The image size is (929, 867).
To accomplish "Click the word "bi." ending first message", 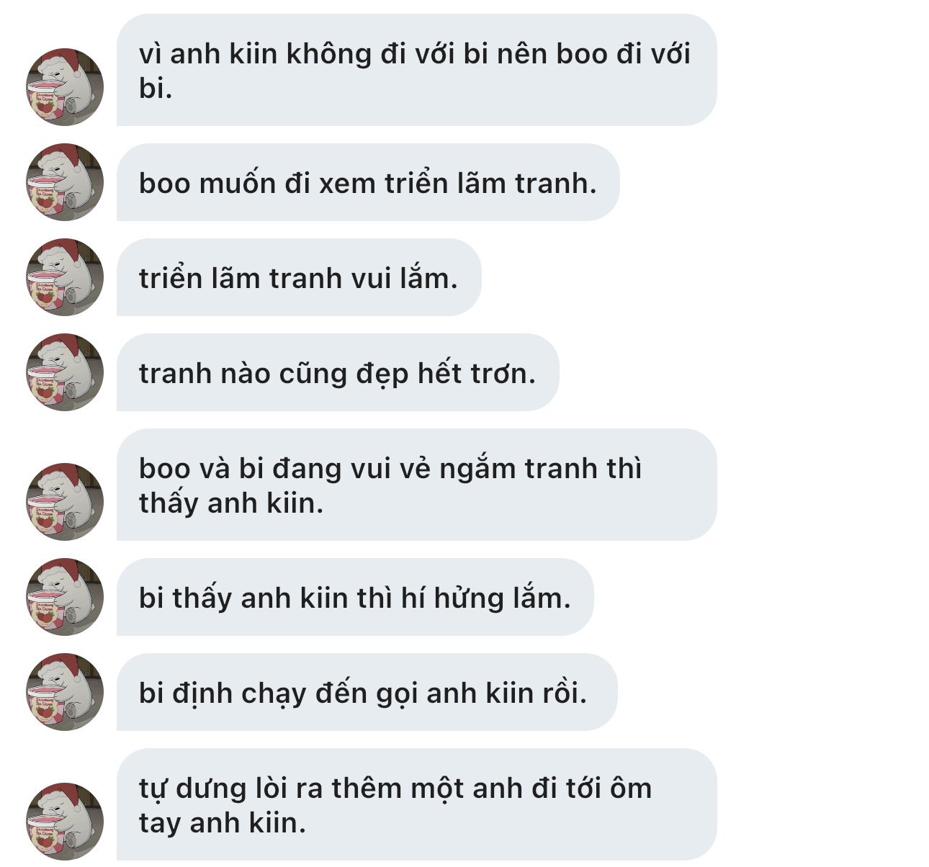I will point(156,88).
